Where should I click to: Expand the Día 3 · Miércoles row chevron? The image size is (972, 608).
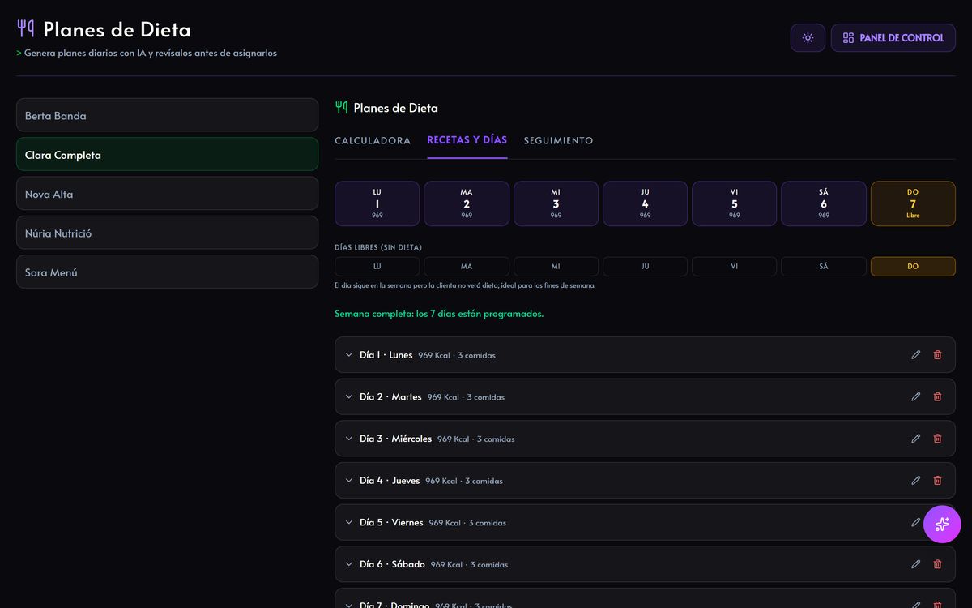pyautogui.click(x=349, y=439)
